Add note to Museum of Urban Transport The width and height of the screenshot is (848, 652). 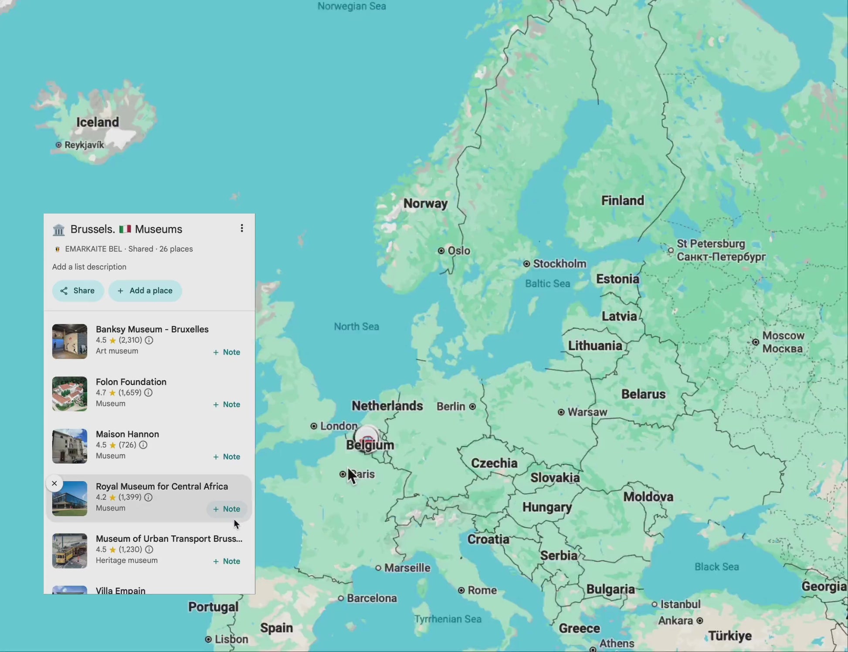pos(227,561)
